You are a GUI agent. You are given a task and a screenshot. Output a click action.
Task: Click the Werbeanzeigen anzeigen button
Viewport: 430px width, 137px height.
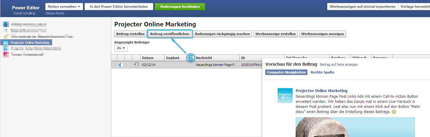point(322,34)
